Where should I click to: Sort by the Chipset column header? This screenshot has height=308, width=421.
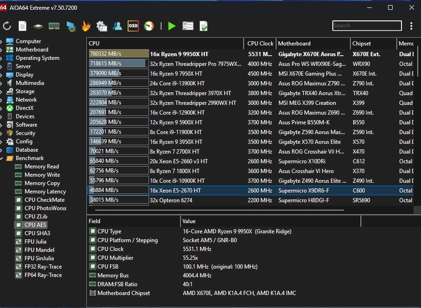pyautogui.click(x=374, y=44)
